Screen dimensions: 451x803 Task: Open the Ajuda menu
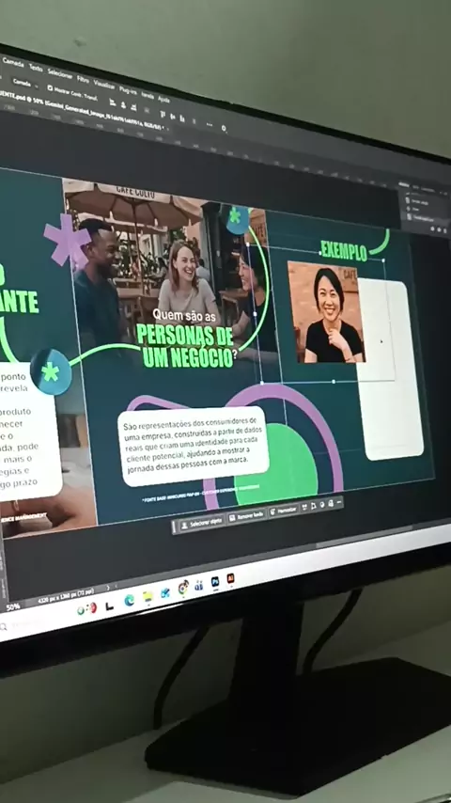pyautogui.click(x=163, y=99)
